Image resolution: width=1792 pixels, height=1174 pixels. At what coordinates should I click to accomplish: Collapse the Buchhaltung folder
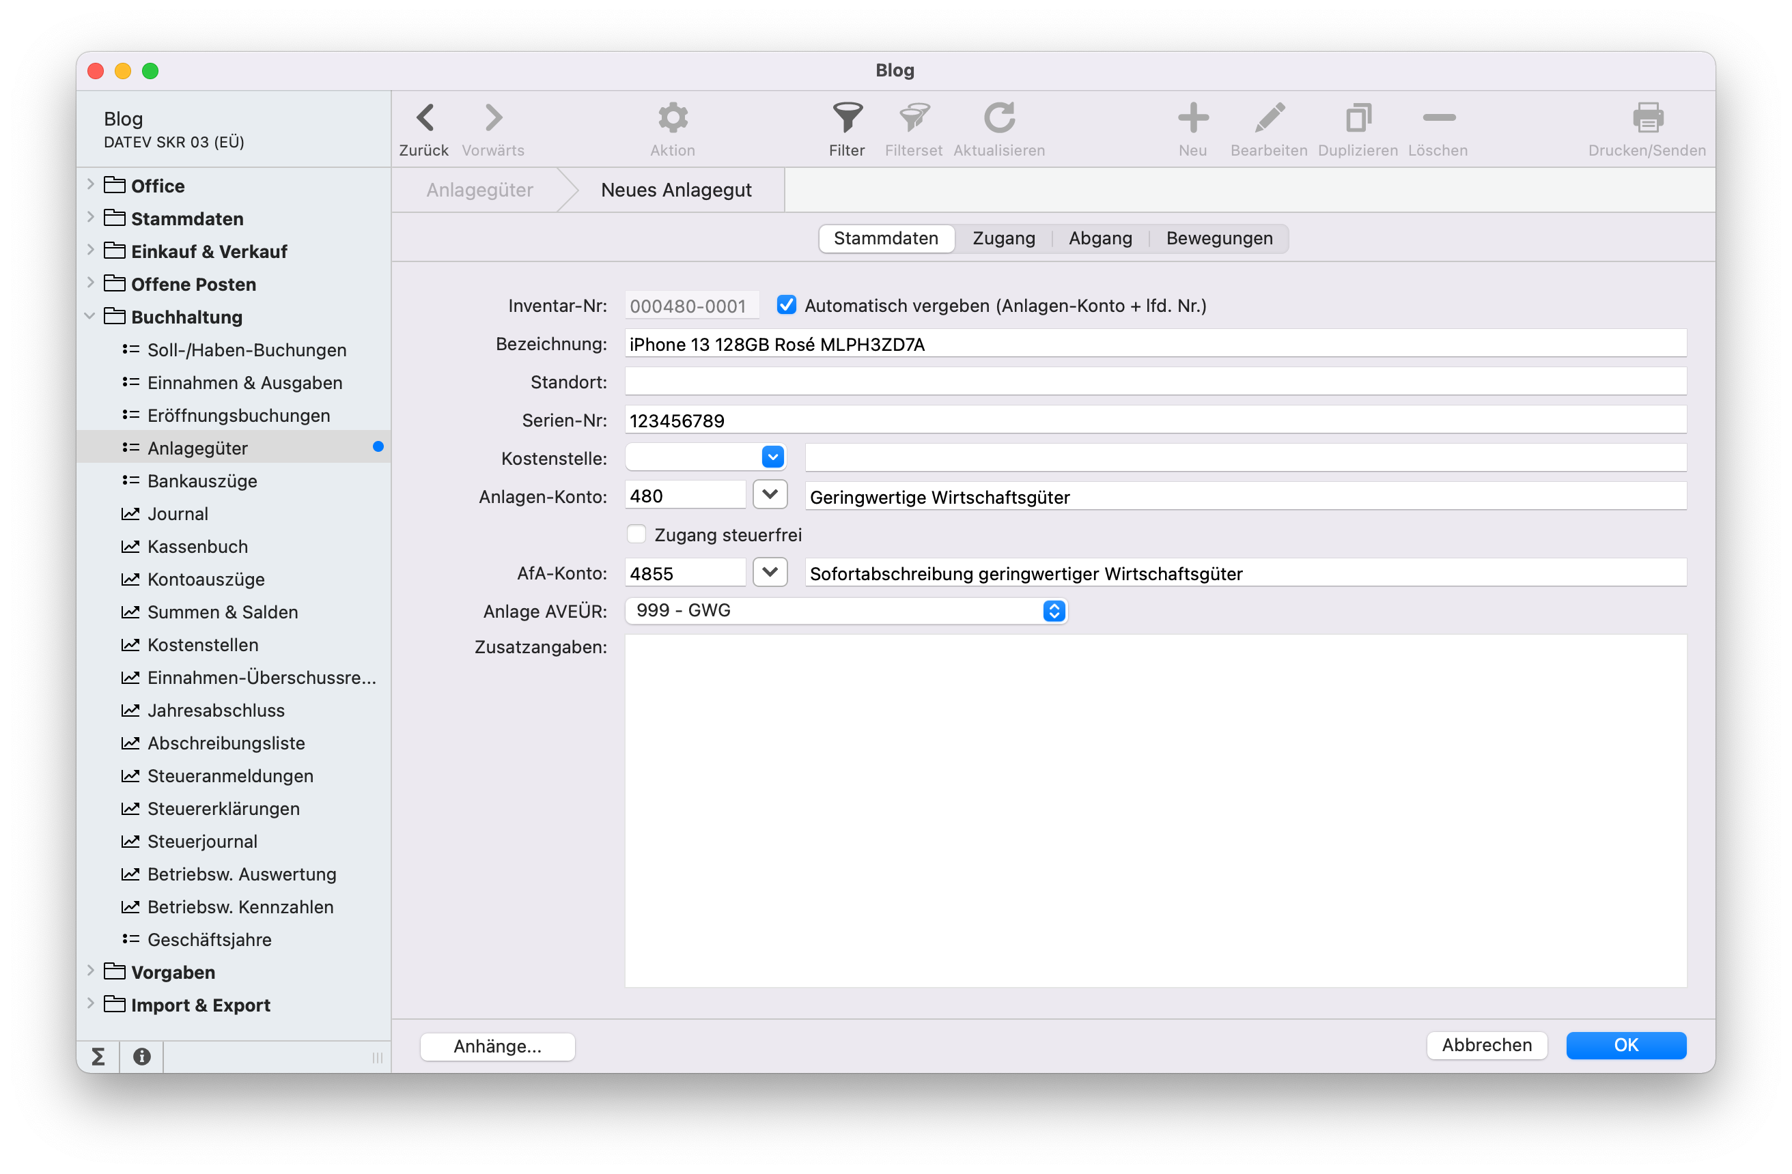point(90,316)
